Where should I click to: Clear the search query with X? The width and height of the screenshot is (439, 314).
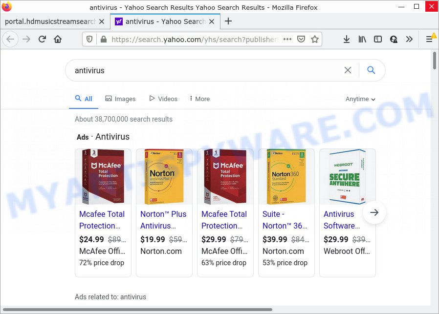point(348,70)
